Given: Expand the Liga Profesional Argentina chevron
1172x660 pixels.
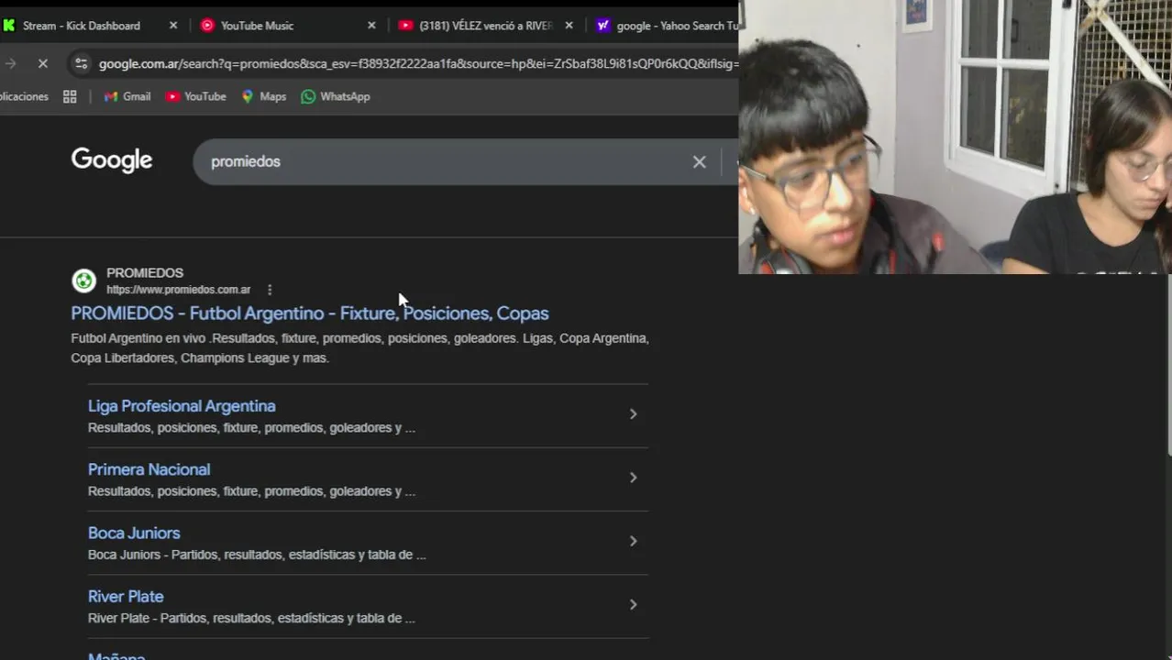Looking at the screenshot, I should click(x=633, y=414).
